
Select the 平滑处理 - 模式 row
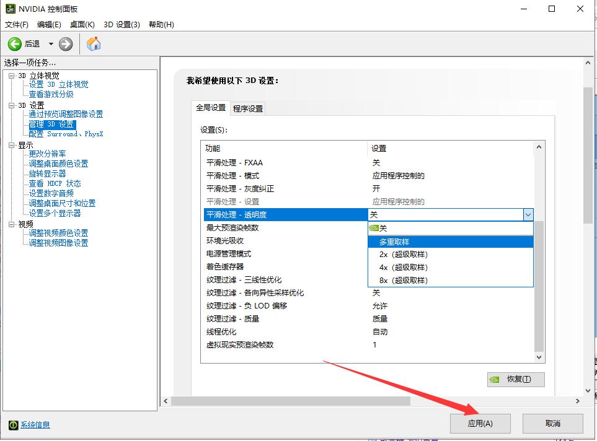[x=369, y=176]
